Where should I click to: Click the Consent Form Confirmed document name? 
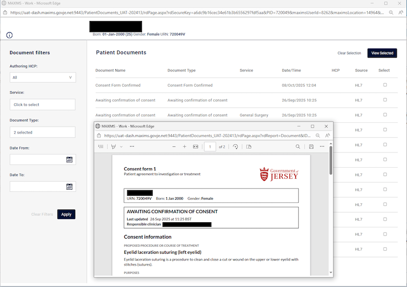[x=118, y=85]
